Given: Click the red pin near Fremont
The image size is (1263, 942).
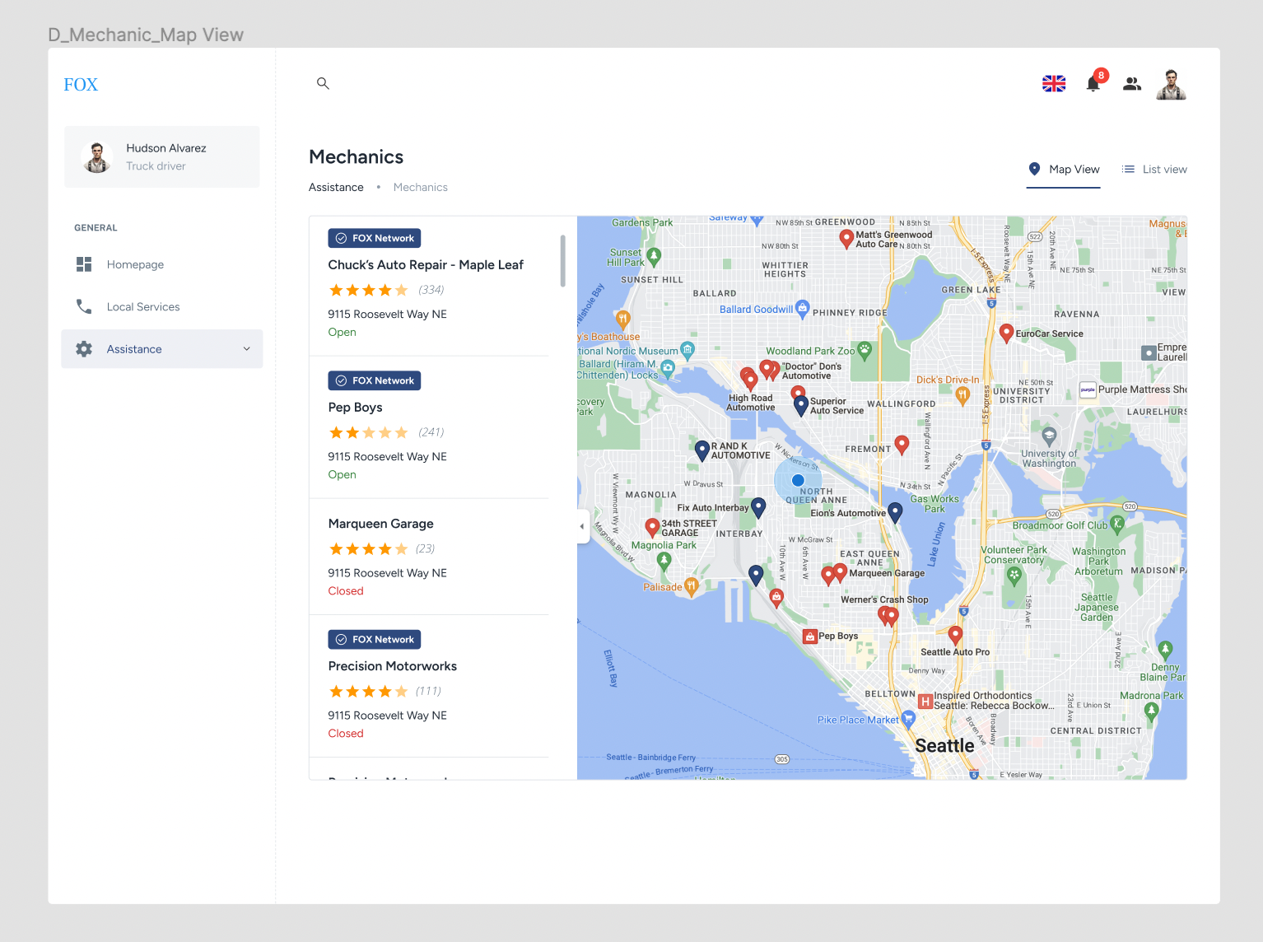Looking at the screenshot, I should pos(902,445).
